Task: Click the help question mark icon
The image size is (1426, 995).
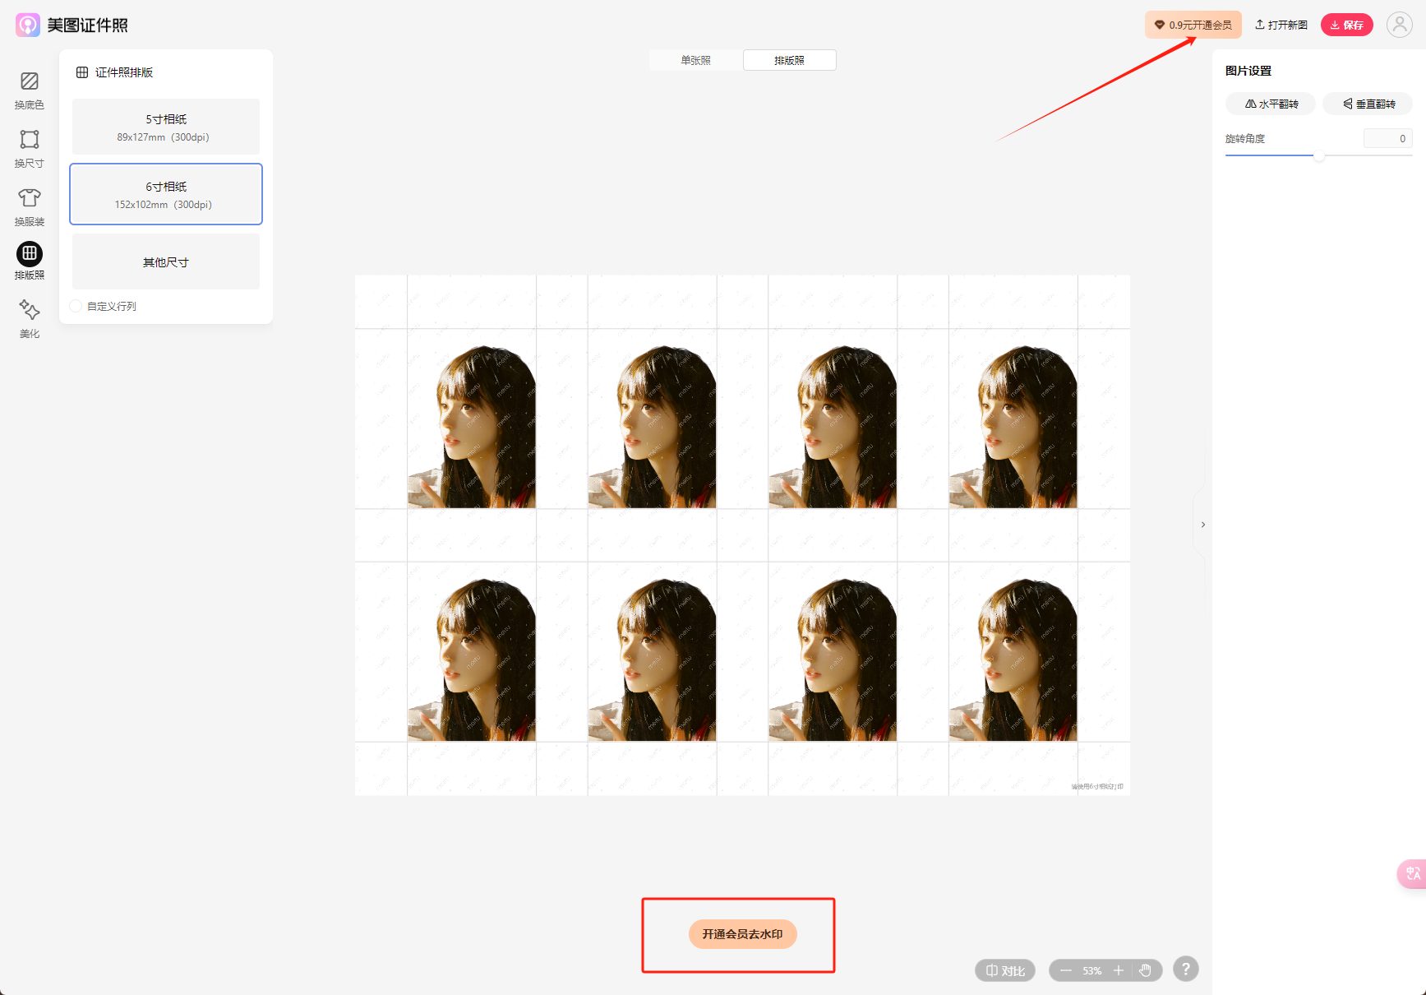Action: (1185, 970)
